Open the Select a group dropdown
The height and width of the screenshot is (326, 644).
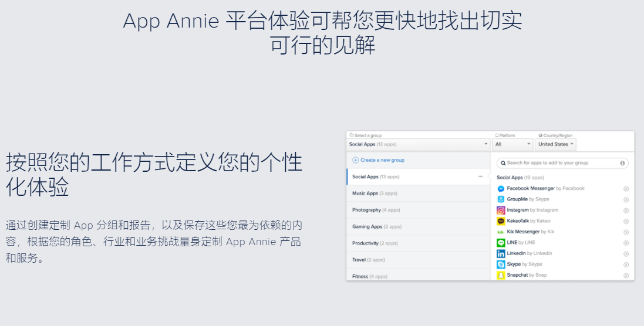pyautogui.click(x=419, y=144)
